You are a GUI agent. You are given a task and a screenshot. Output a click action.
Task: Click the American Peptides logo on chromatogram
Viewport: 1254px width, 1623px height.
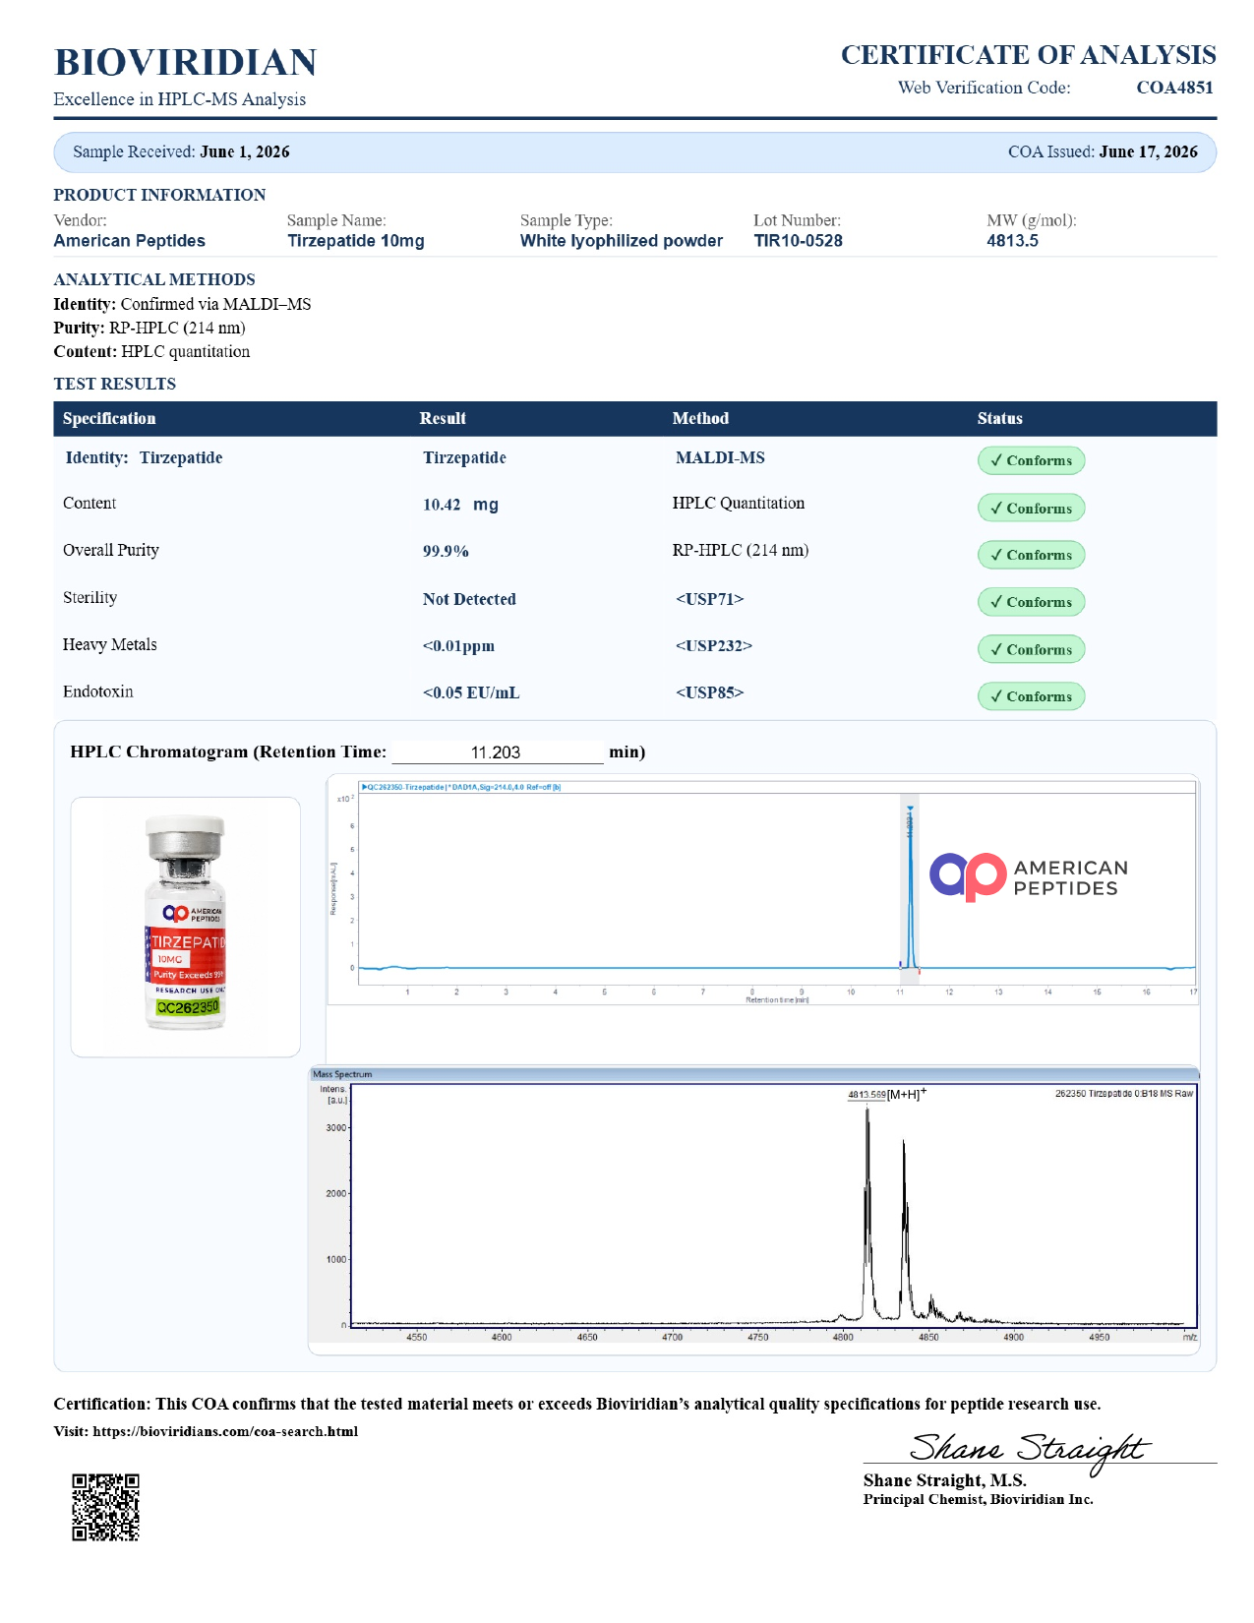1029,877
